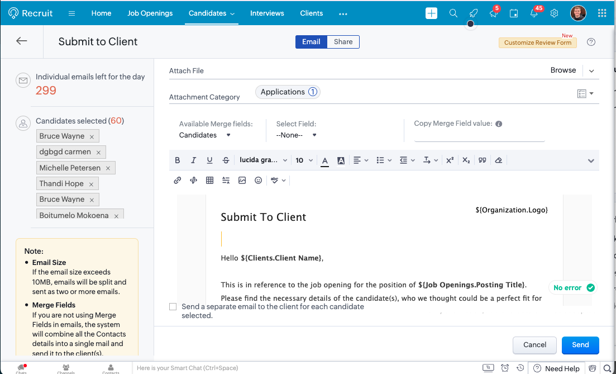This screenshot has height=374, width=616.
Task: Apply strikethrough formatting in the toolbar
Action: click(x=226, y=160)
